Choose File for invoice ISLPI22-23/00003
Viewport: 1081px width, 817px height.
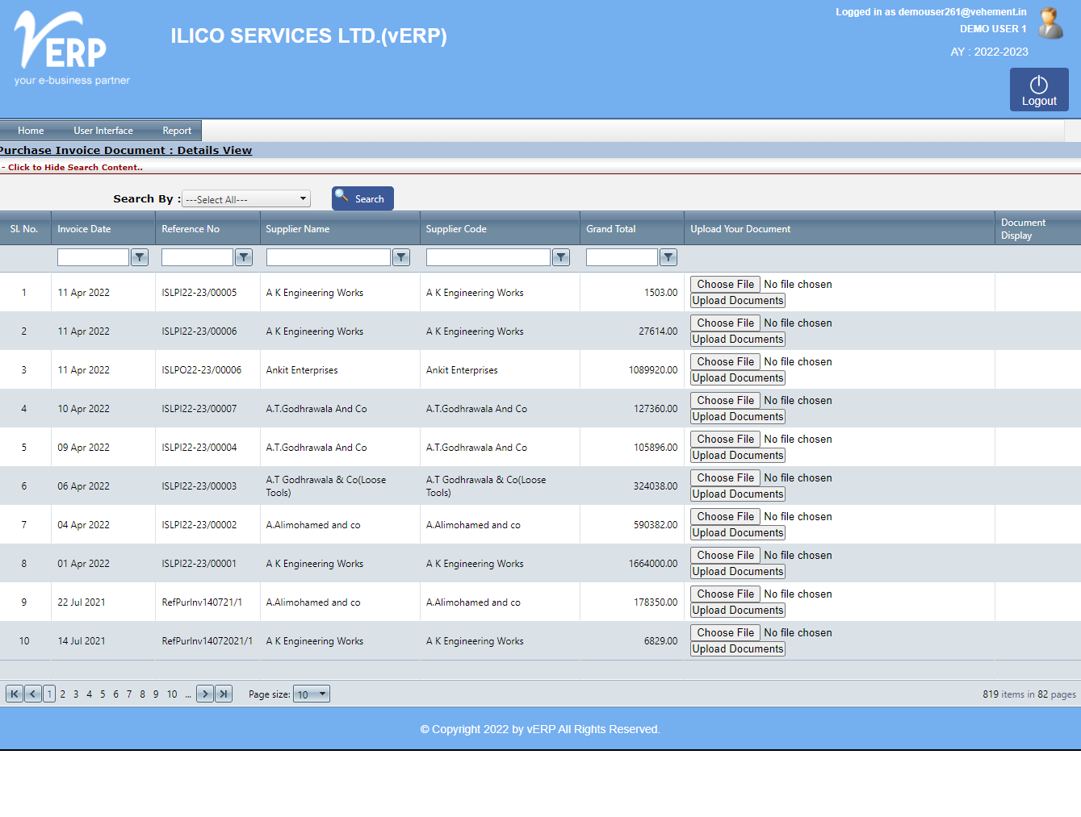(726, 477)
